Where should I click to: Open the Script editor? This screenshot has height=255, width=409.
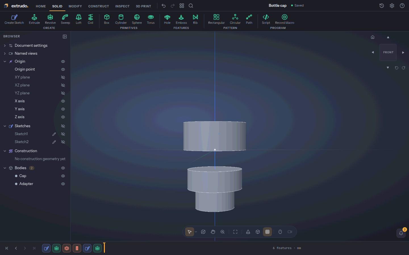coord(266,19)
